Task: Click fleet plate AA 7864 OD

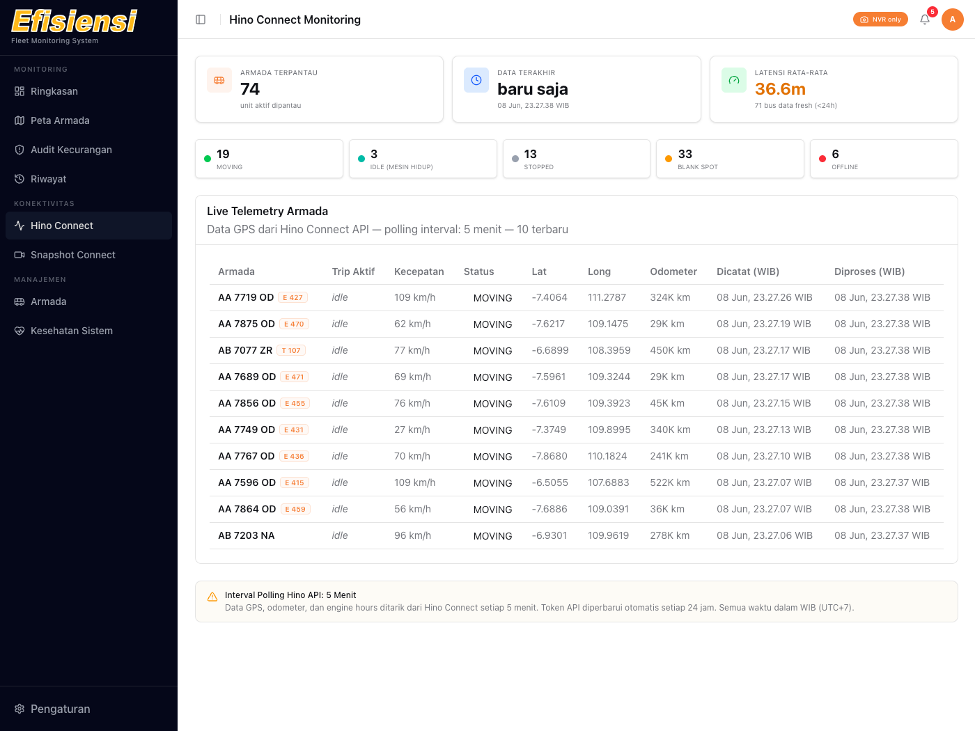Action: click(x=247, y=509)
